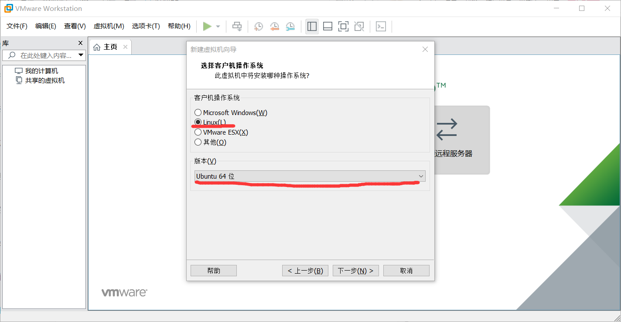
Task: Click the search magnifier icon in library
Action: pos(12,55)
